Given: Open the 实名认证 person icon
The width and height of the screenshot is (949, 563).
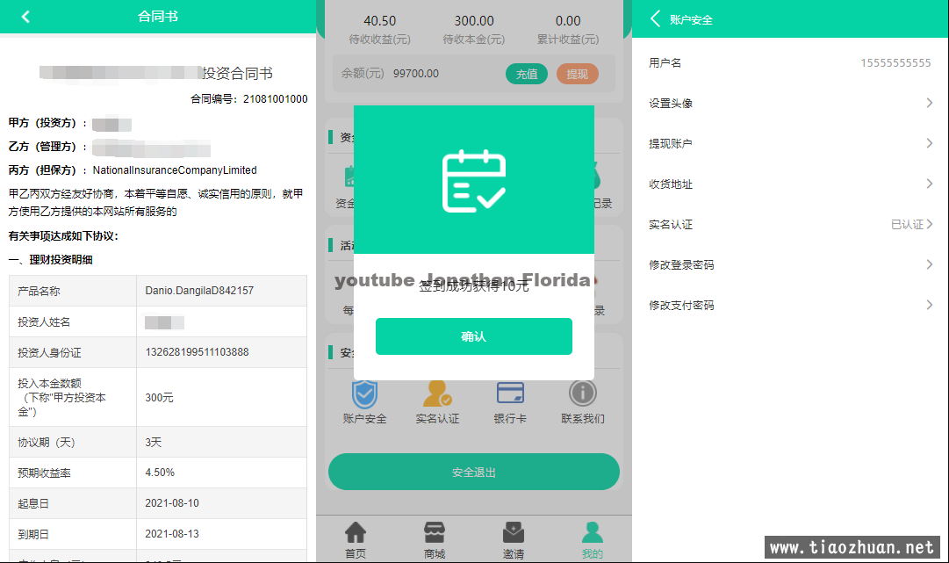Looking at the screenshot, I should [x=437, y=393].
